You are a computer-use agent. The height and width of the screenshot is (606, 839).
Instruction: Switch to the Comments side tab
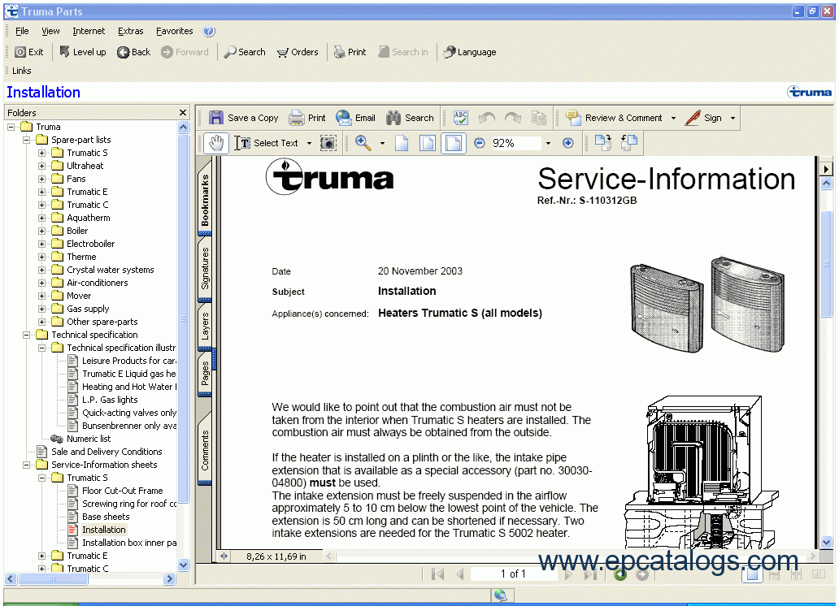[x=205, y=449]
